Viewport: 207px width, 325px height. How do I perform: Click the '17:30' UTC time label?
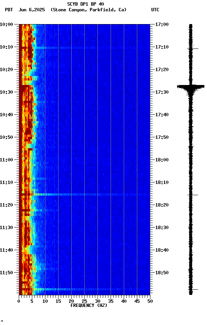pyautogui.click(x=162, y=92)
